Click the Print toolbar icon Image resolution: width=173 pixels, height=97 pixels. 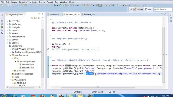(14, 5)
